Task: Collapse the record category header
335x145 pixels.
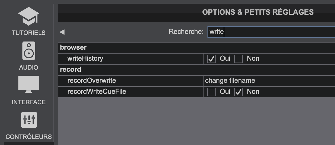Action: pyautogui.click(x=70, y=70)
